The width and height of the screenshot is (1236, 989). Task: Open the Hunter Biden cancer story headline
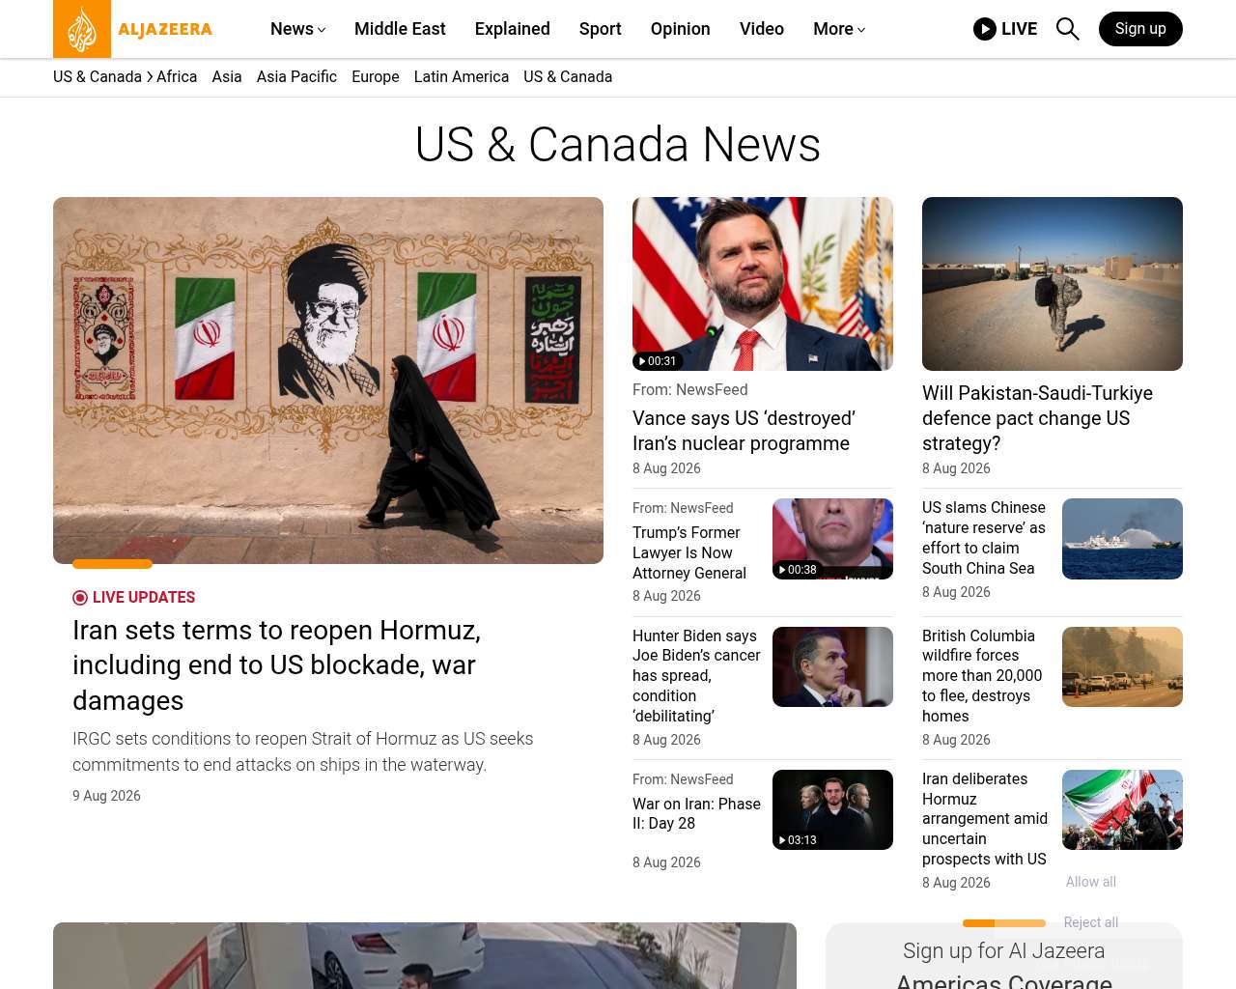click(x=696, y=676)
